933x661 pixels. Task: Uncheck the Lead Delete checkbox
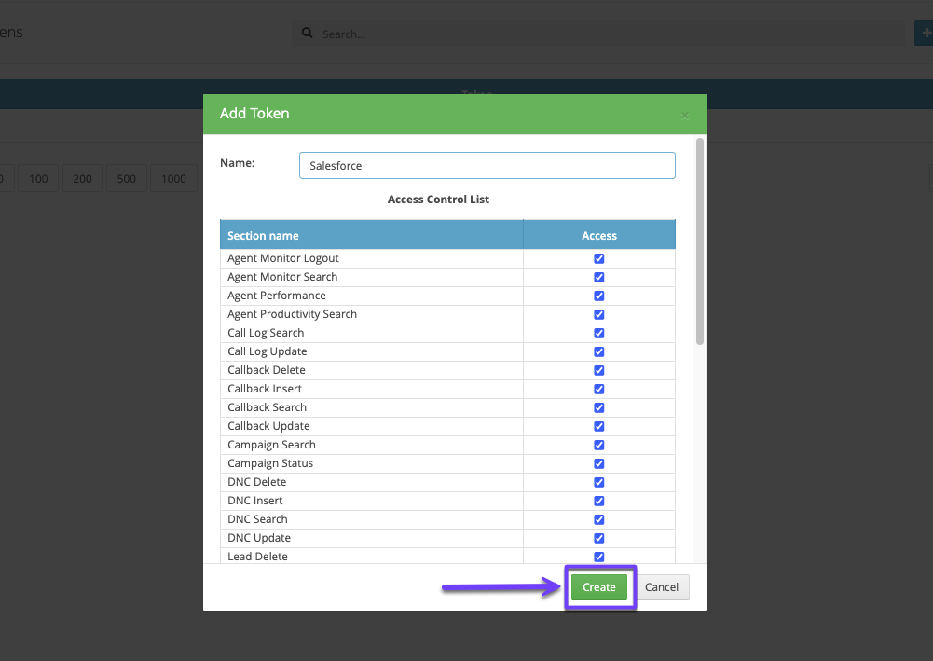tap(599, 557)
